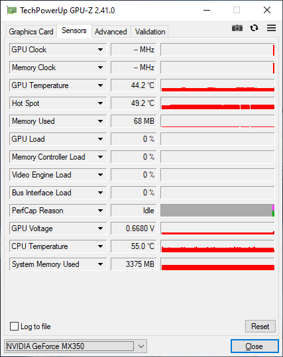Expand the PerfCap Reason dropdown
This screenshot has height=357, width=283.
[100, 211]
